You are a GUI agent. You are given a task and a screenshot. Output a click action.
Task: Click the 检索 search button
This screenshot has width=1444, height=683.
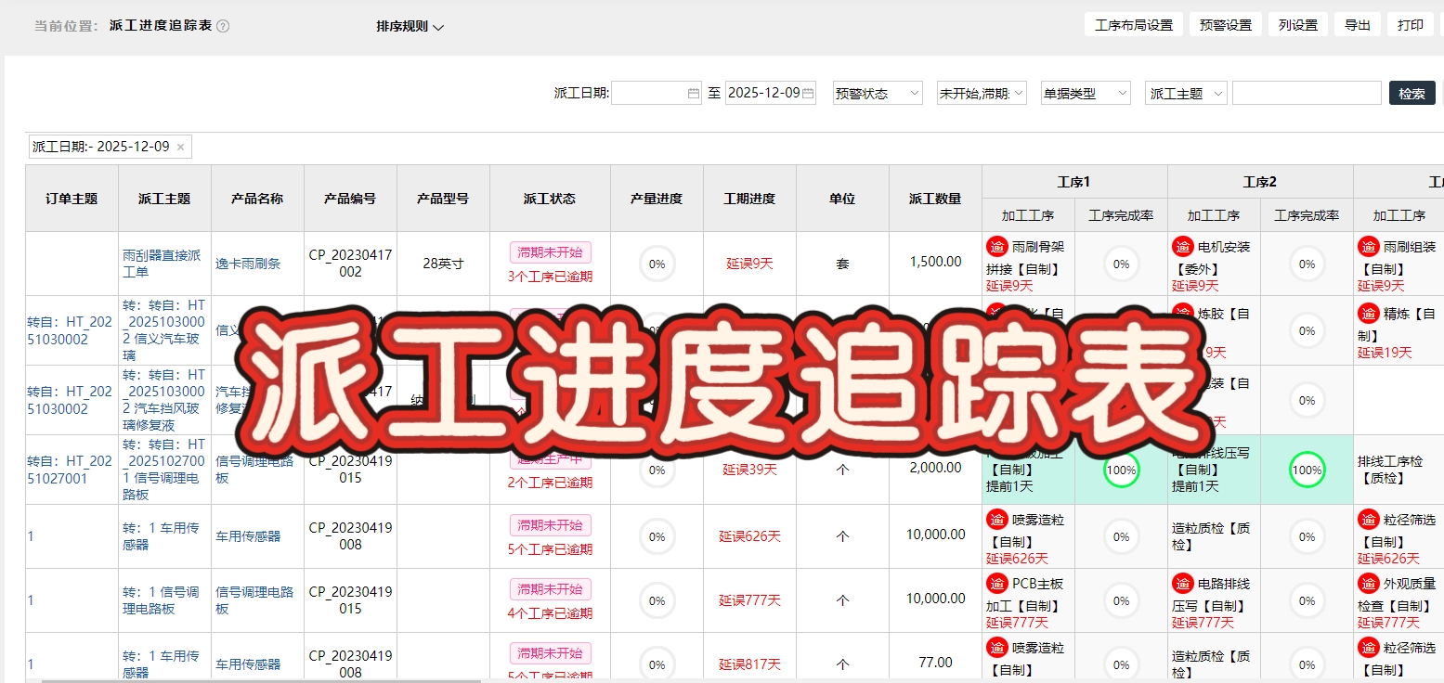(x=1411, y=93)
